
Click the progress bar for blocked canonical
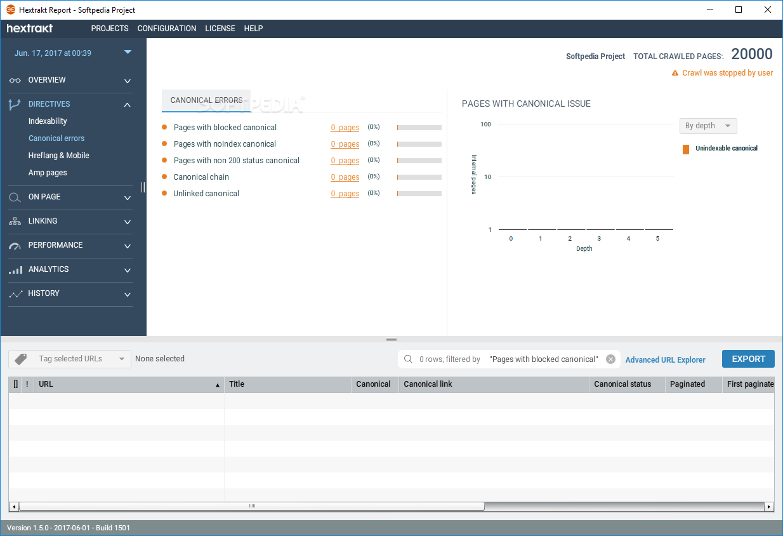419,128
